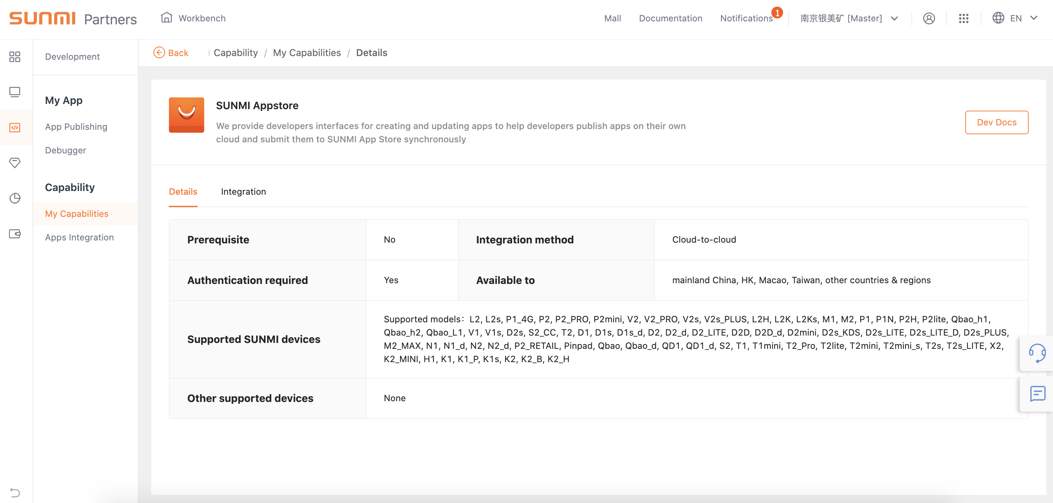Open the Documentation menu item

pos(670,18)
